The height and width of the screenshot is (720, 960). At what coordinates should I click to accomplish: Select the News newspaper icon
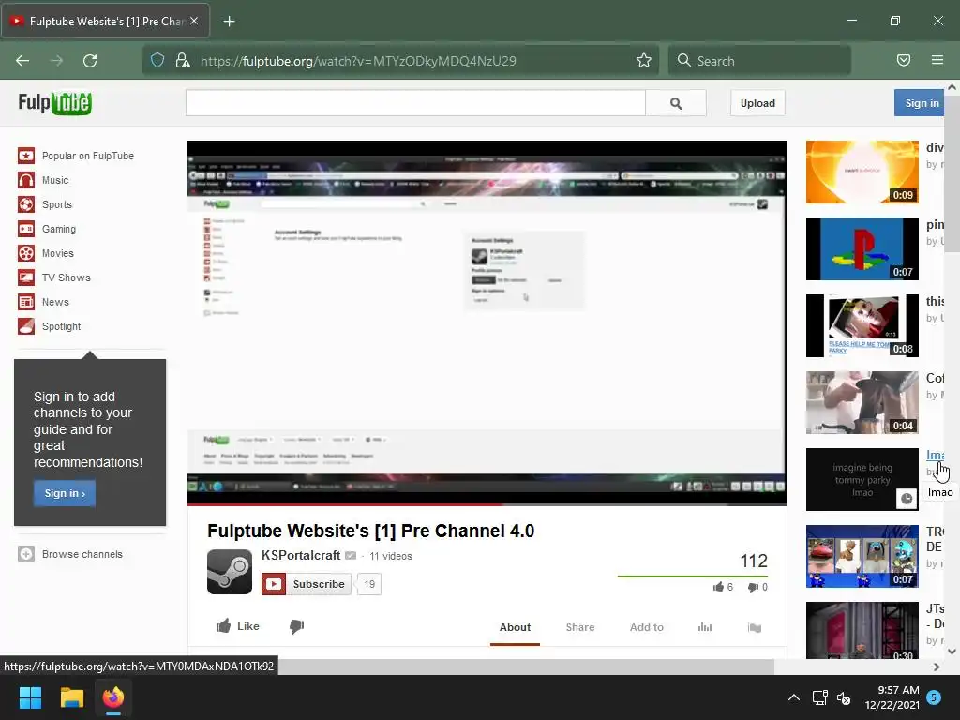coord(26,302)
